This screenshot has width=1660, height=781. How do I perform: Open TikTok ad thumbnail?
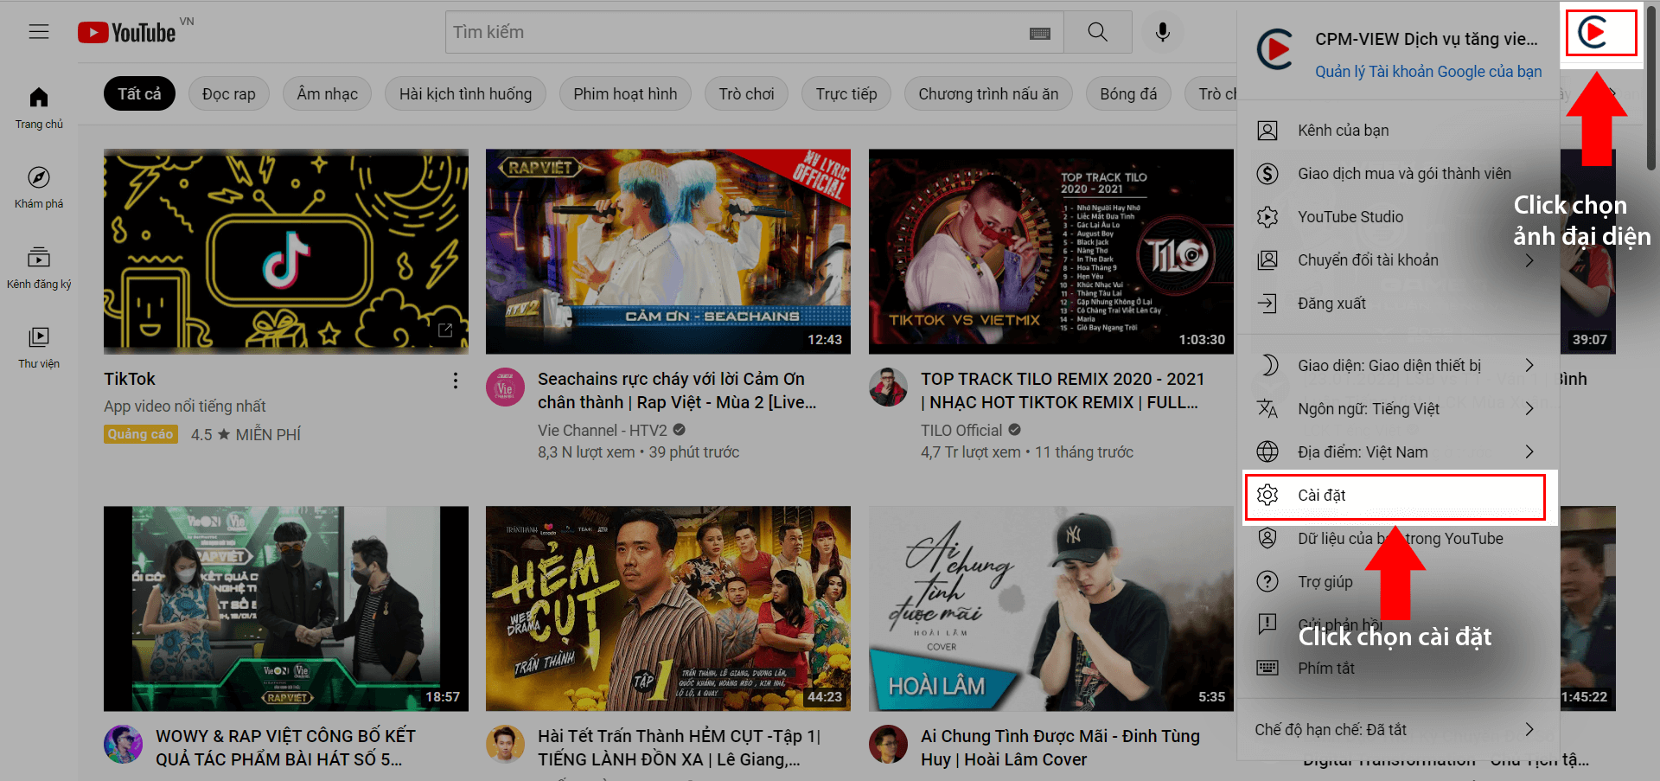click(286, 251)
